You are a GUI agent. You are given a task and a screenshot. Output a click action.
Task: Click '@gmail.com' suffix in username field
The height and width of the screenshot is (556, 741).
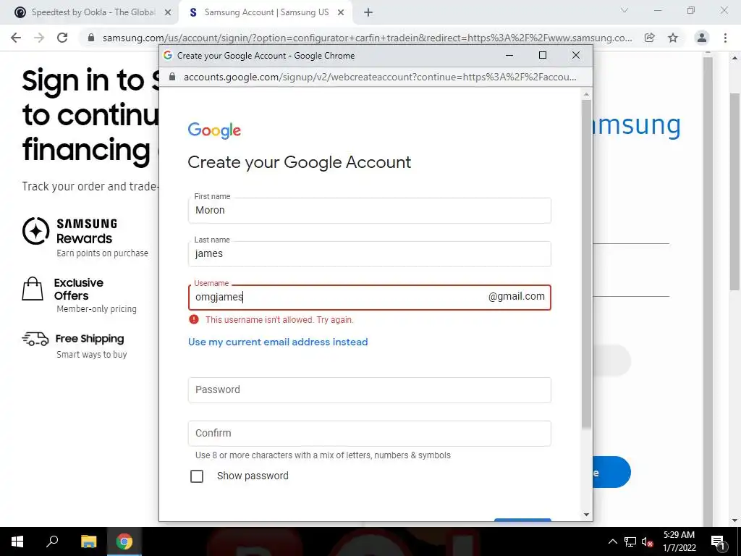tap(516, 296)
